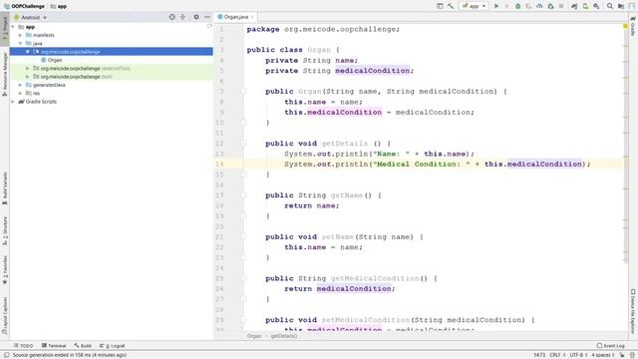
Task: Click the getDetails() breadcrumb below editor
Action: point(284,336)
